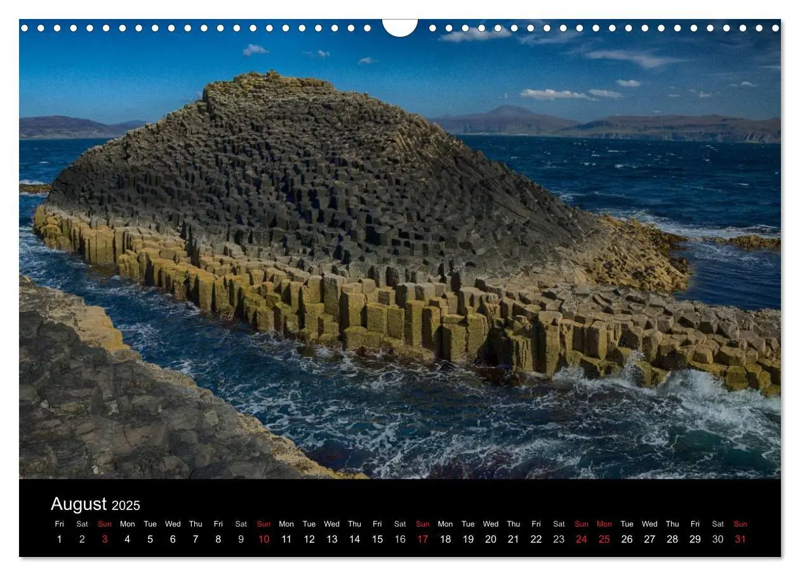Click the red Sun label above 31
This screenshot has width=800, height=576.
[740, 524]
